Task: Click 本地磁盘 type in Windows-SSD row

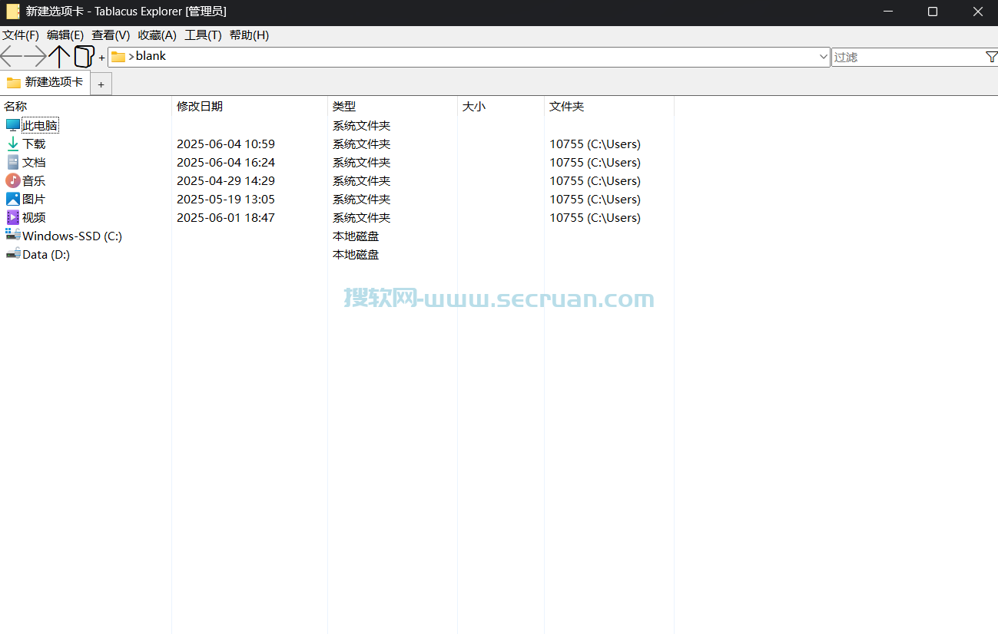Action: point(356,236)
